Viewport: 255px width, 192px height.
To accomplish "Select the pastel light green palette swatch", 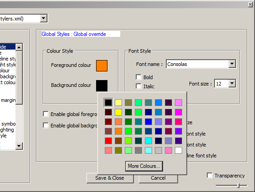I will tap(128, 151).
